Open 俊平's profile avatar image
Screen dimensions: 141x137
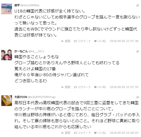pos(6,9)
